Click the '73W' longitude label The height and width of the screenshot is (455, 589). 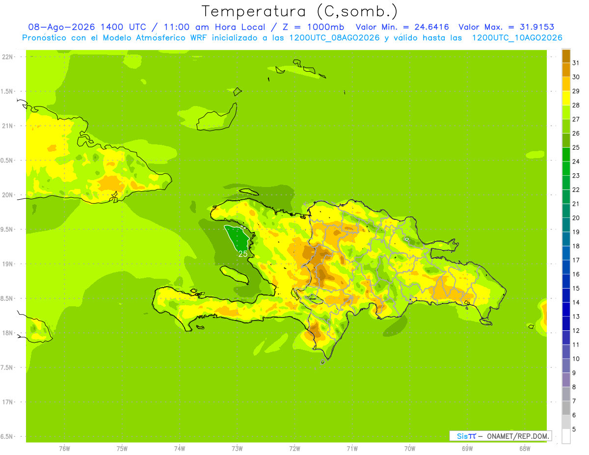tap(237, 449)
